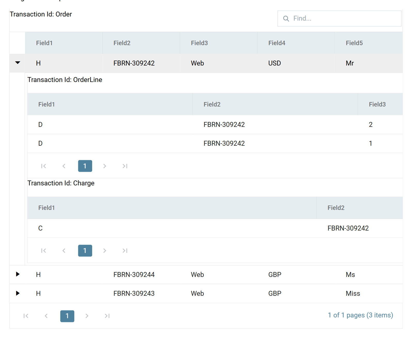Sort Order grid by Field4 header

[296, 43]
